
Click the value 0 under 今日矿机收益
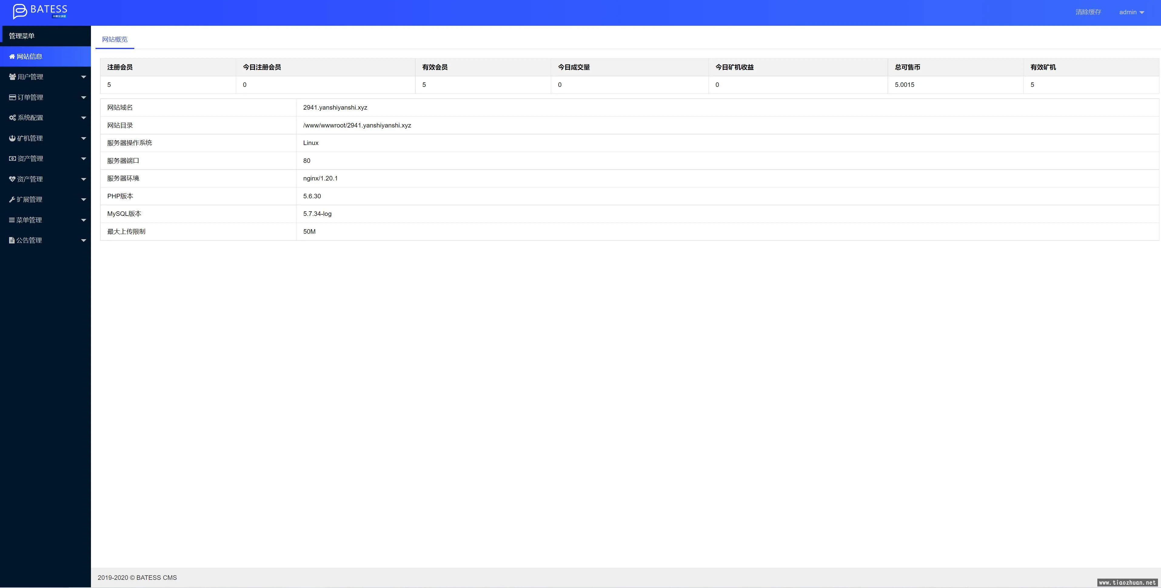pos(718,85)
